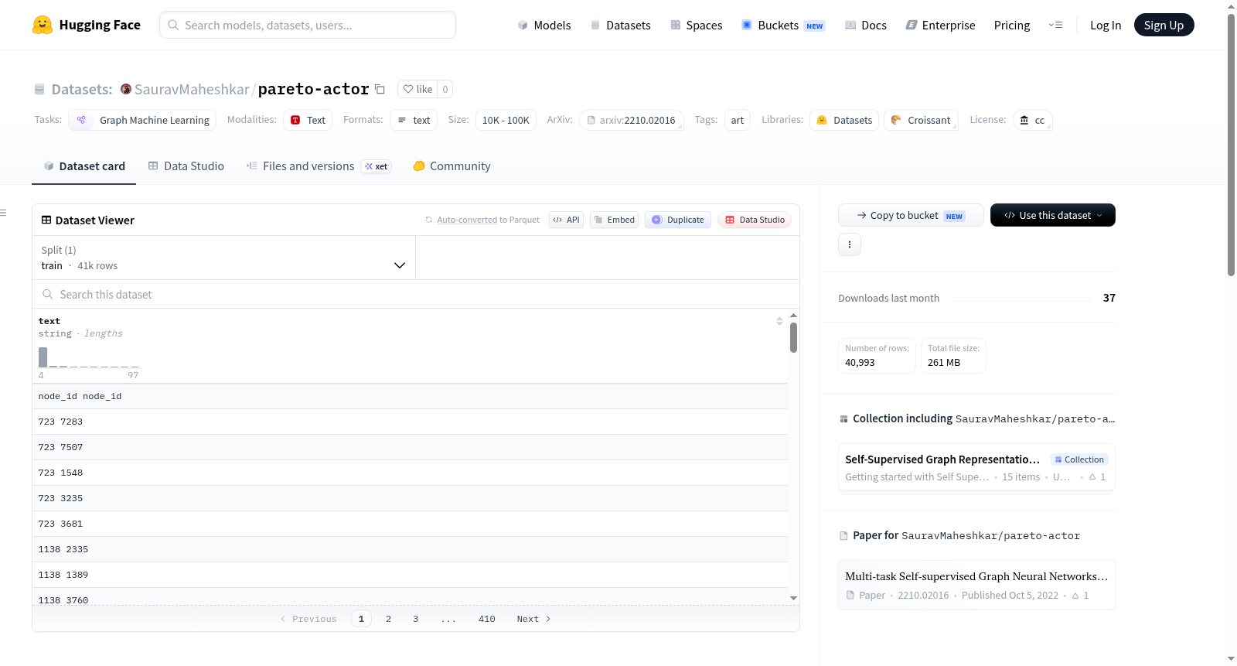
Task: Click the dataset search magnifier icon
Action: tap(48, 294)
